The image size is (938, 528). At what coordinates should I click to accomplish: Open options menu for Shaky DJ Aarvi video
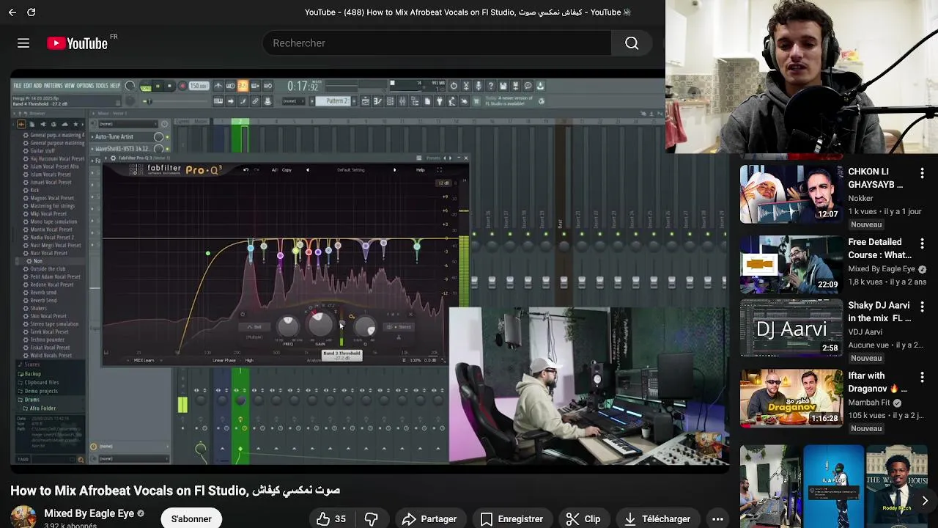pos(922,306)
